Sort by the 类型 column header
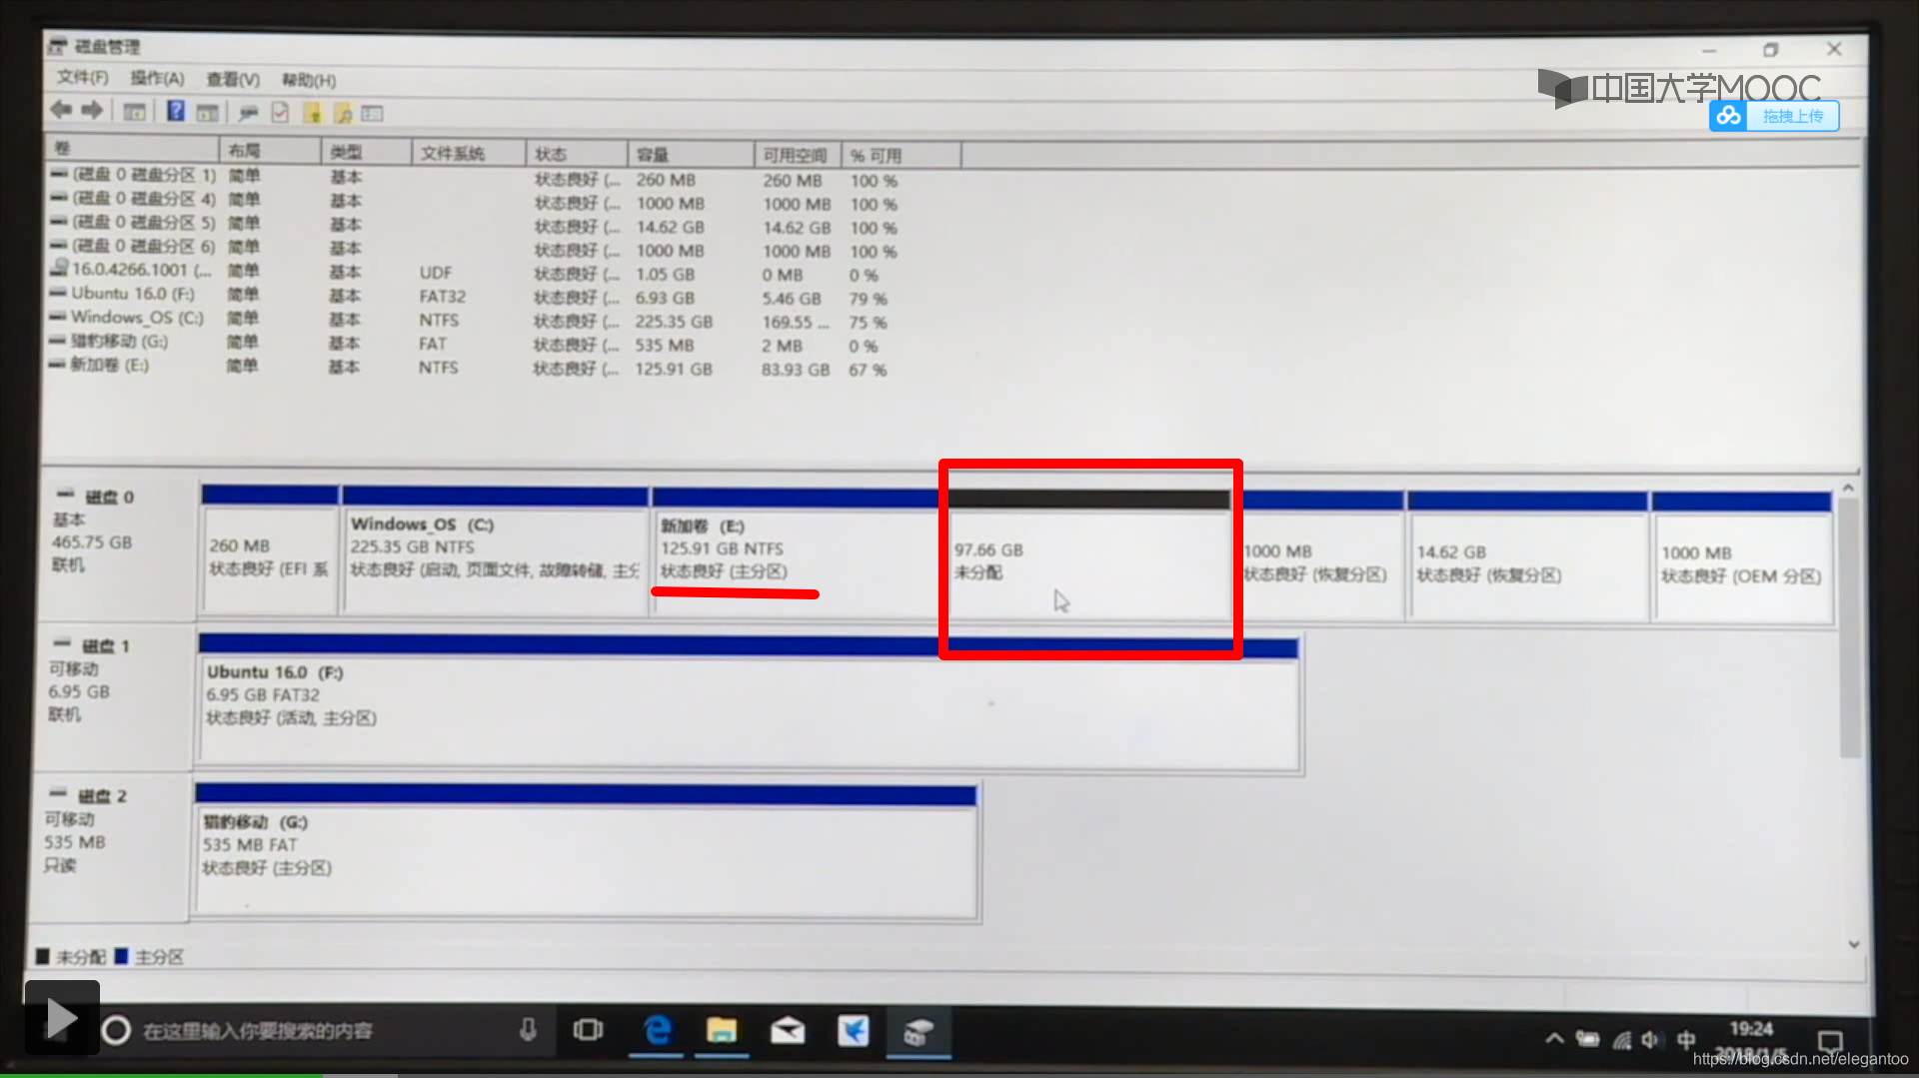Viewport: 1919px width, 1078px height. 366,152
